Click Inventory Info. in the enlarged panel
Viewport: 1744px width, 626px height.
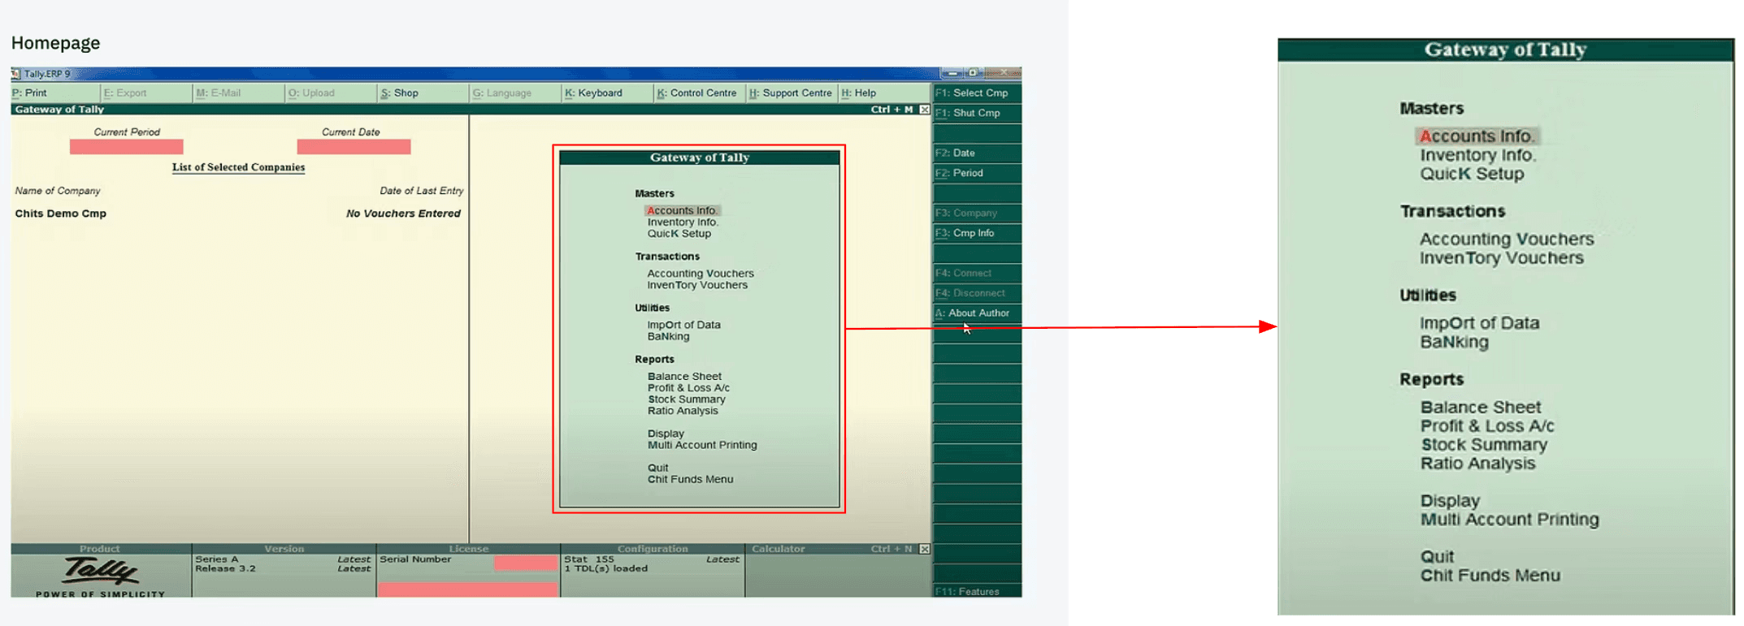1477,156
